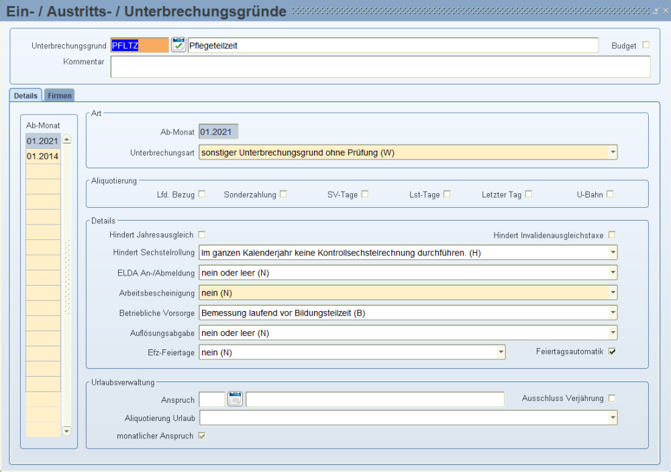Close the Unterbrechungsgründe window
This screenshot has width=671, height=472.
tap(666, 10)
